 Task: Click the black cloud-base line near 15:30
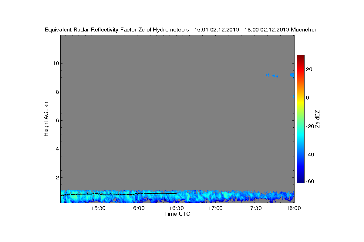(x=98, y=194)
